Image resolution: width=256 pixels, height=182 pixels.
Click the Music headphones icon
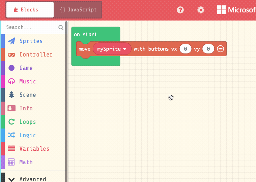tap(11, 81)
